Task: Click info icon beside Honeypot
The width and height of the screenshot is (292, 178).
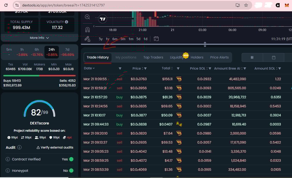Action: (x=8, y=170)
